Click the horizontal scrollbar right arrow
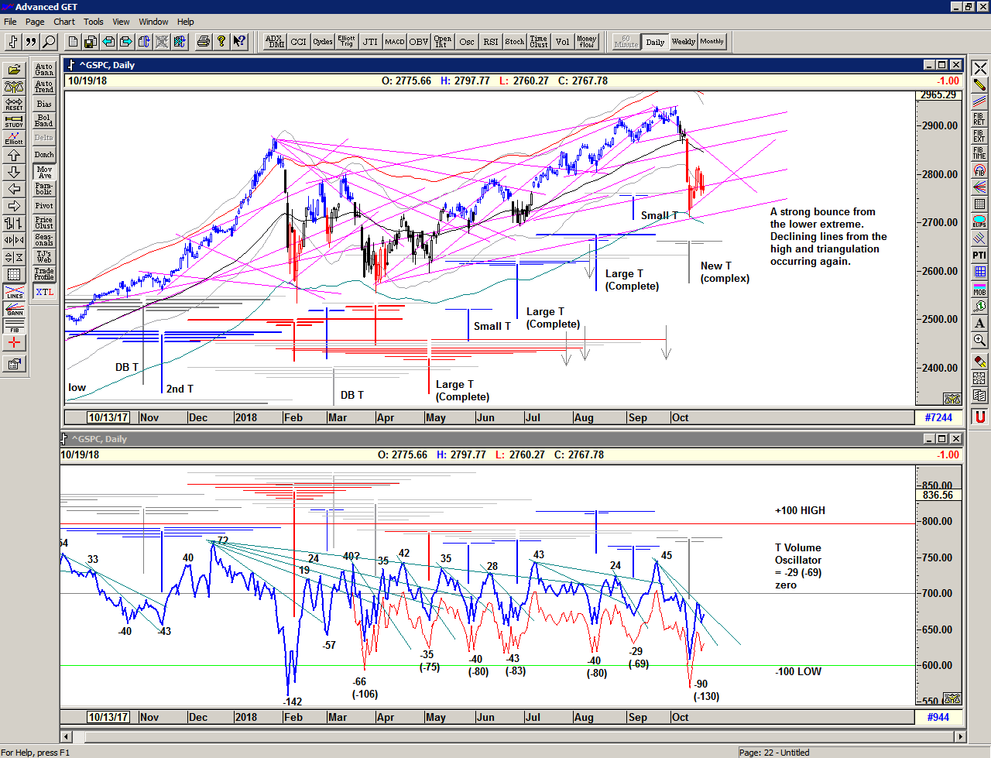Screen dimensions: 991x758 [960, 736]
